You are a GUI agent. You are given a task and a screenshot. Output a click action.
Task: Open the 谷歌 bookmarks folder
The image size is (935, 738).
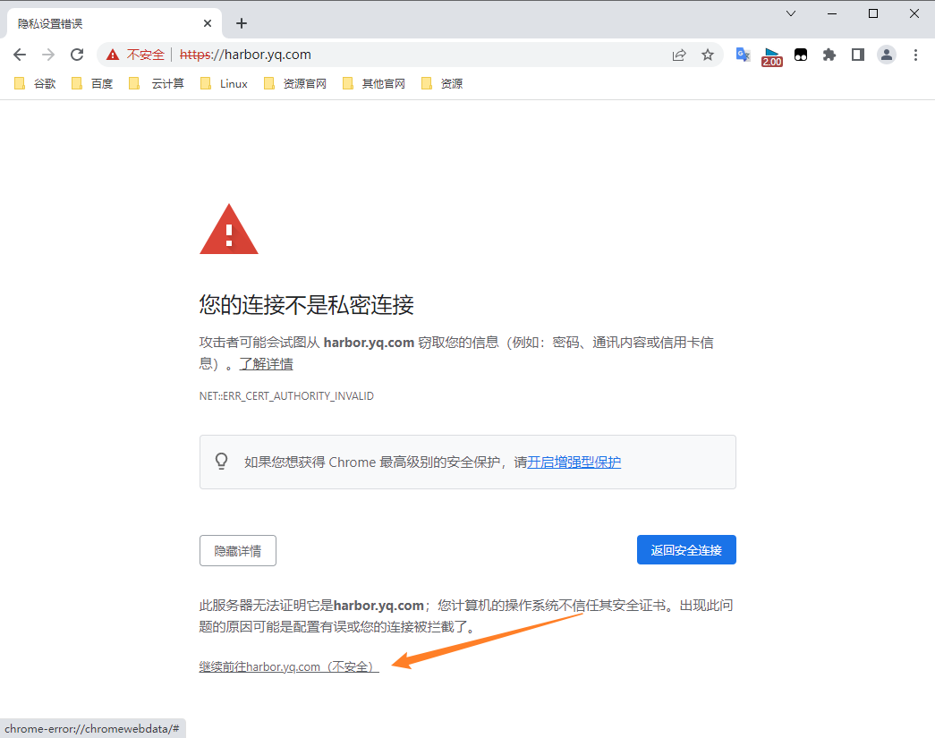[x=36, y=83]
